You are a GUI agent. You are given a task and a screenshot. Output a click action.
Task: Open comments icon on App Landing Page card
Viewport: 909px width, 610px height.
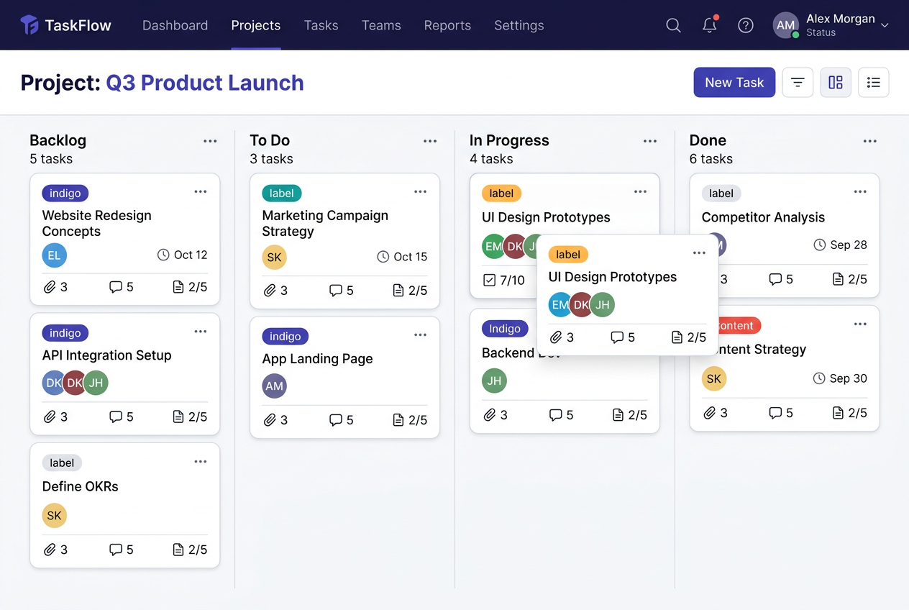[x=336, y=420]
